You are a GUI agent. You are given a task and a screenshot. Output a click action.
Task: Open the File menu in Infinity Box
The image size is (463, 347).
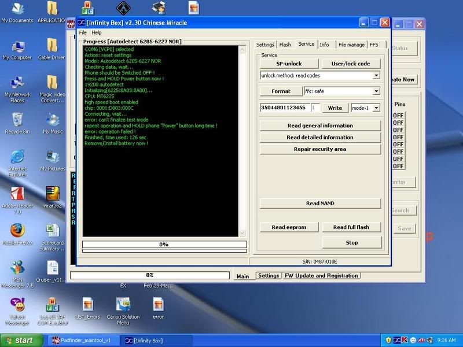pos(83,32)
